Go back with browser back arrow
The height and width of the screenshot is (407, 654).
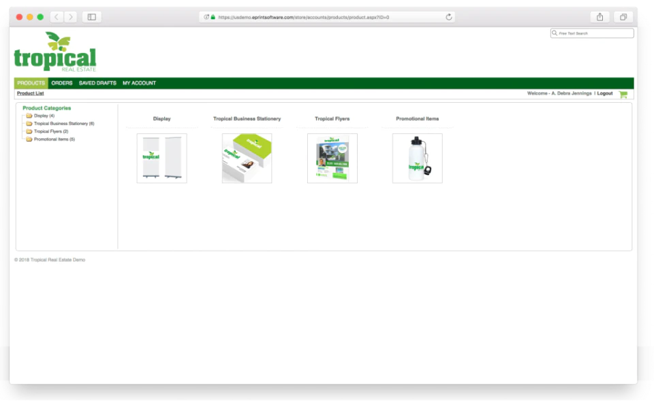pos(57,17)
